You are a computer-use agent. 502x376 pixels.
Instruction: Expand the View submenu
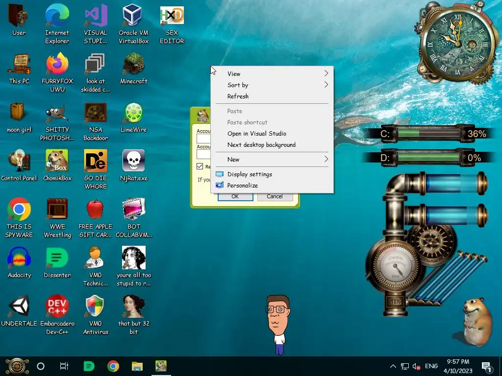(272, 73)
